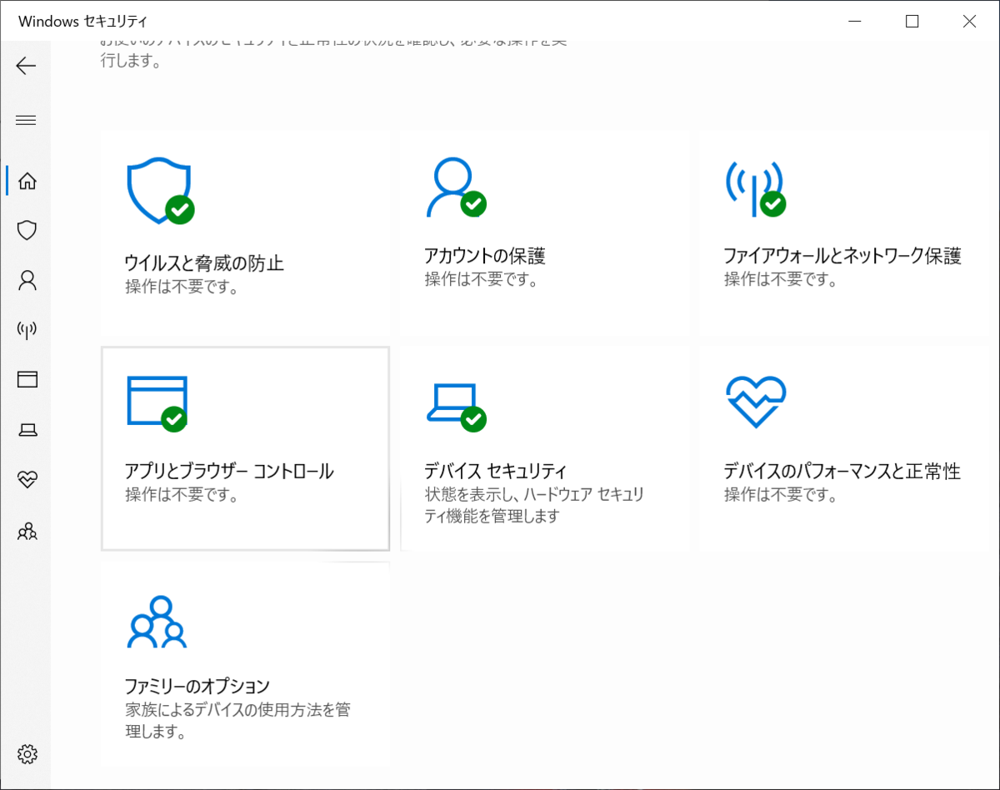This screenshot has width=1000, height=790.
Task: Open the hamburger navigation menu
Action: coord(26,120)
